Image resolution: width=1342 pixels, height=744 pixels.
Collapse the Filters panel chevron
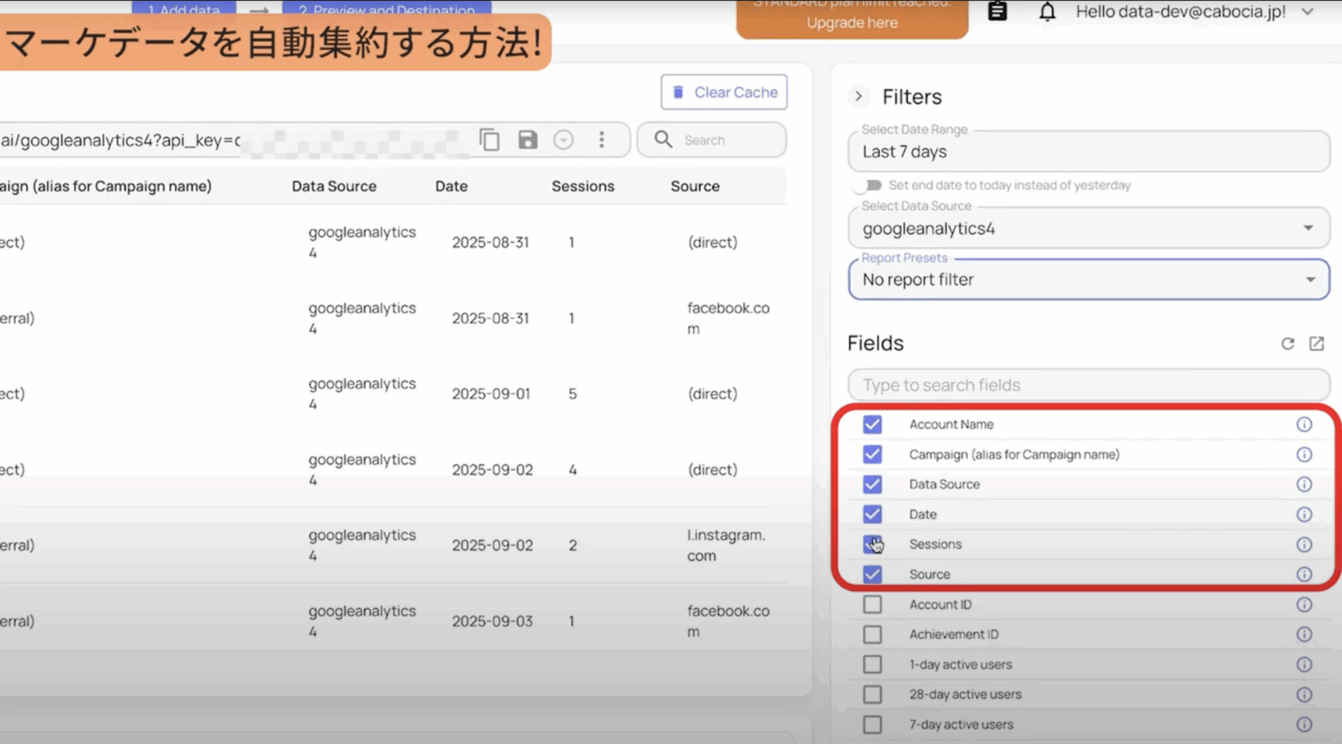pyautogui.click(x=858, y=96)
